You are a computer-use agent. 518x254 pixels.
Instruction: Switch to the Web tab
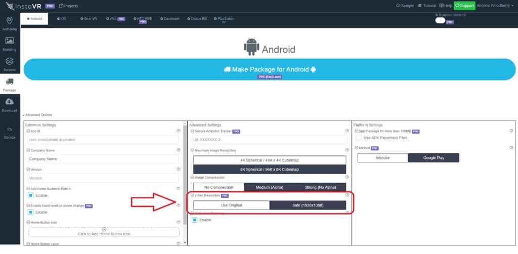(115, 19)
